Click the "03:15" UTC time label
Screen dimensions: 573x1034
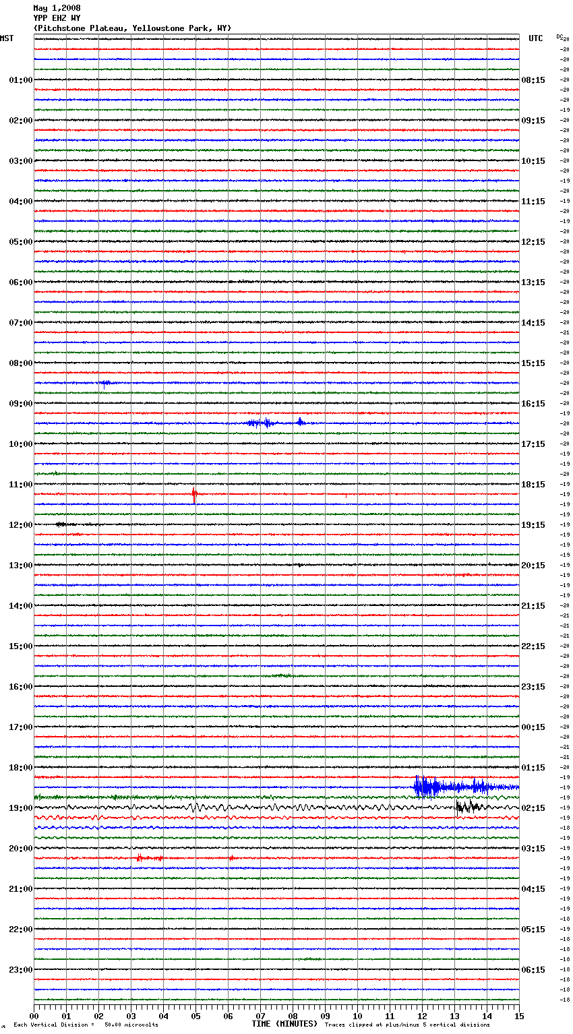533,849
